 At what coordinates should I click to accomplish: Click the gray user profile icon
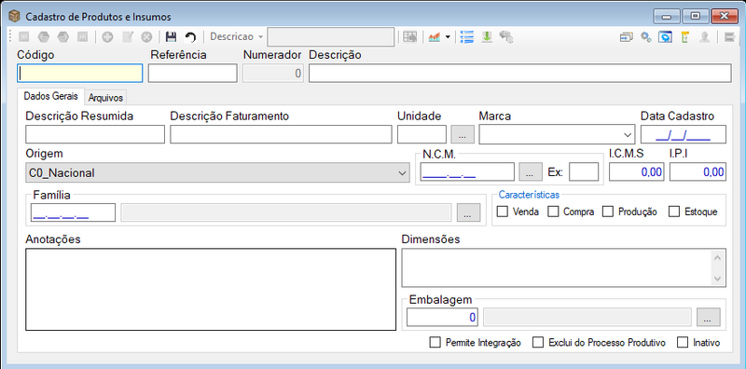(705, 37)
